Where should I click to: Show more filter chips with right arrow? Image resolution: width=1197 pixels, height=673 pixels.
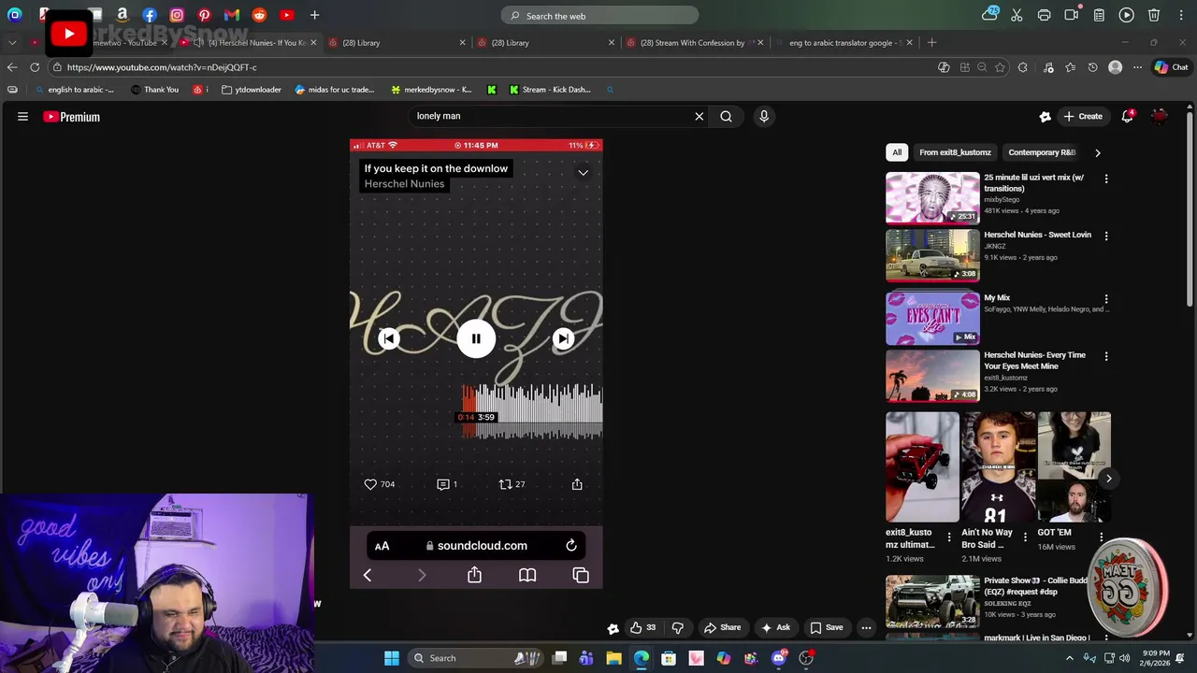point(1098,152)
